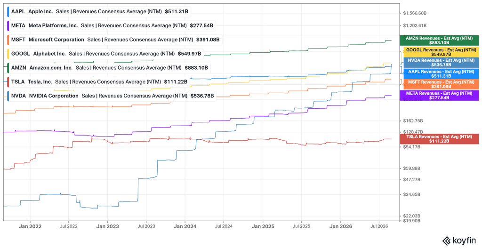This screenshot has width=482, height=249.
Task: Click the AMZN Revenues green tag on price axis
Action: click(439, 40)
